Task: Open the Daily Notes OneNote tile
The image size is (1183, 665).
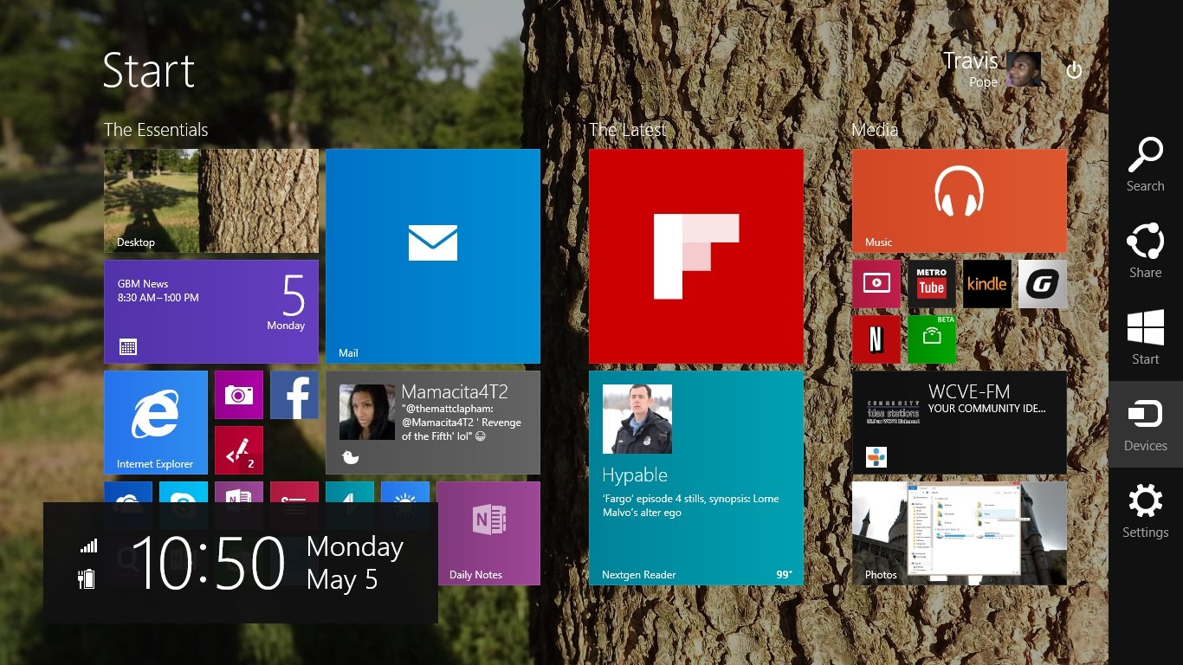Action: coord(488,533)
